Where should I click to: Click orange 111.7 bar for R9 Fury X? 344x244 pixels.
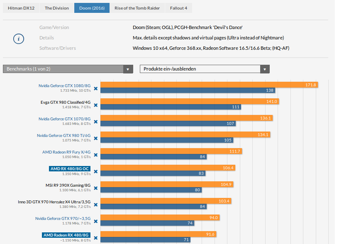(171, 151)
